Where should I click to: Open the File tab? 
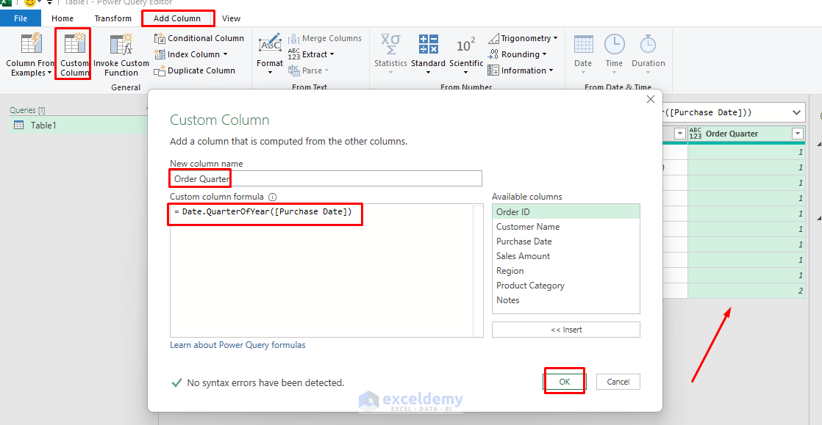click(21, 18)
